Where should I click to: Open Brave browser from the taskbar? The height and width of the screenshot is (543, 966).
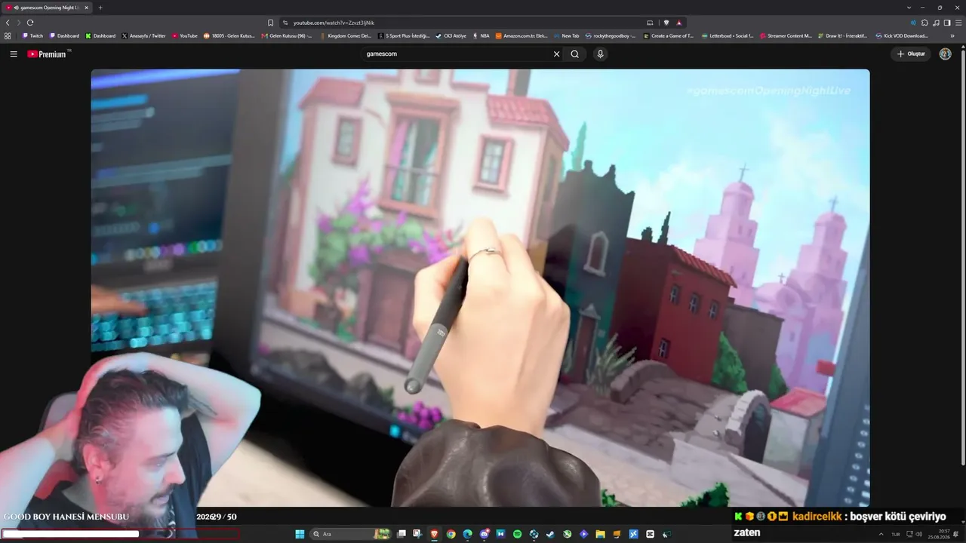[x=434, y=534]
